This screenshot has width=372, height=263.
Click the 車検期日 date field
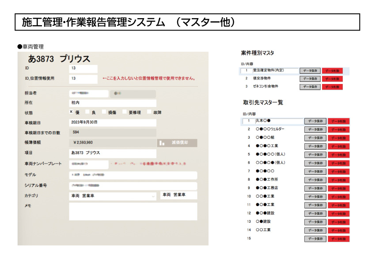pos(113,122)
